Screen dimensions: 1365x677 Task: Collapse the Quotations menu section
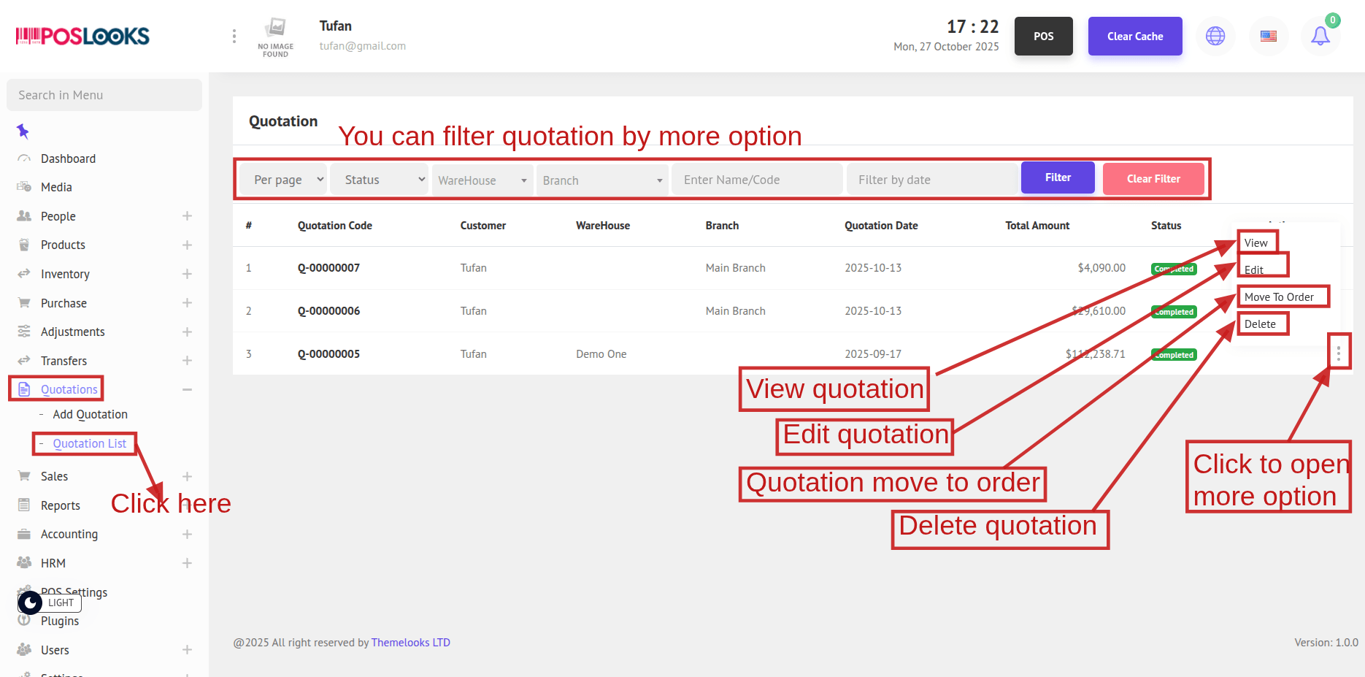187,389
